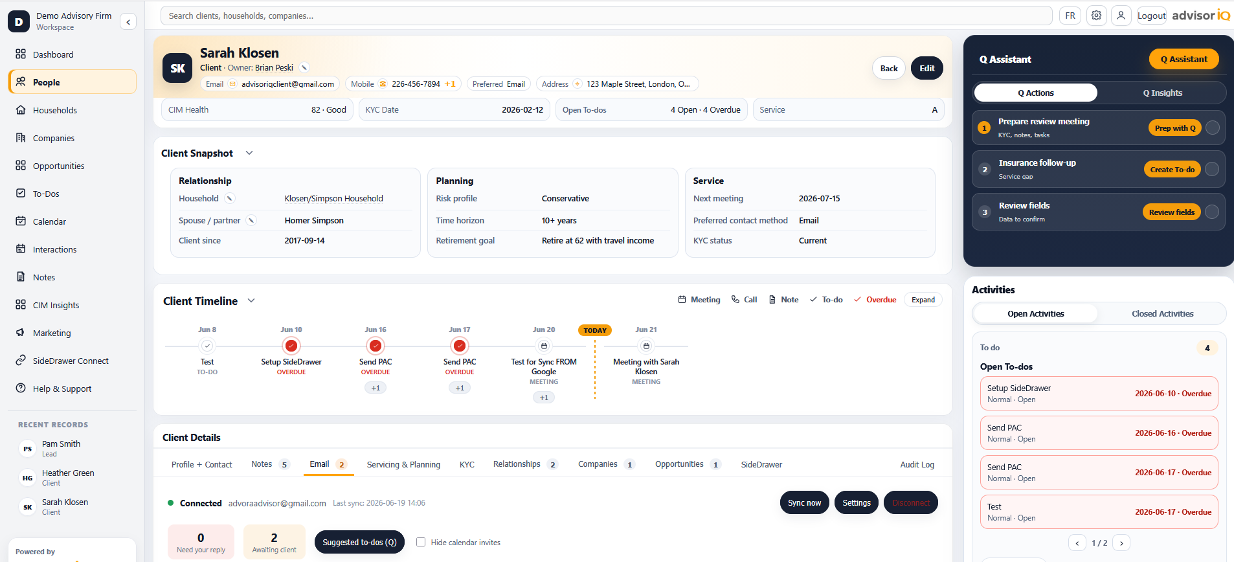
Task: Open SideDrawer Connect in sidebar
Action: pos(72,361)
